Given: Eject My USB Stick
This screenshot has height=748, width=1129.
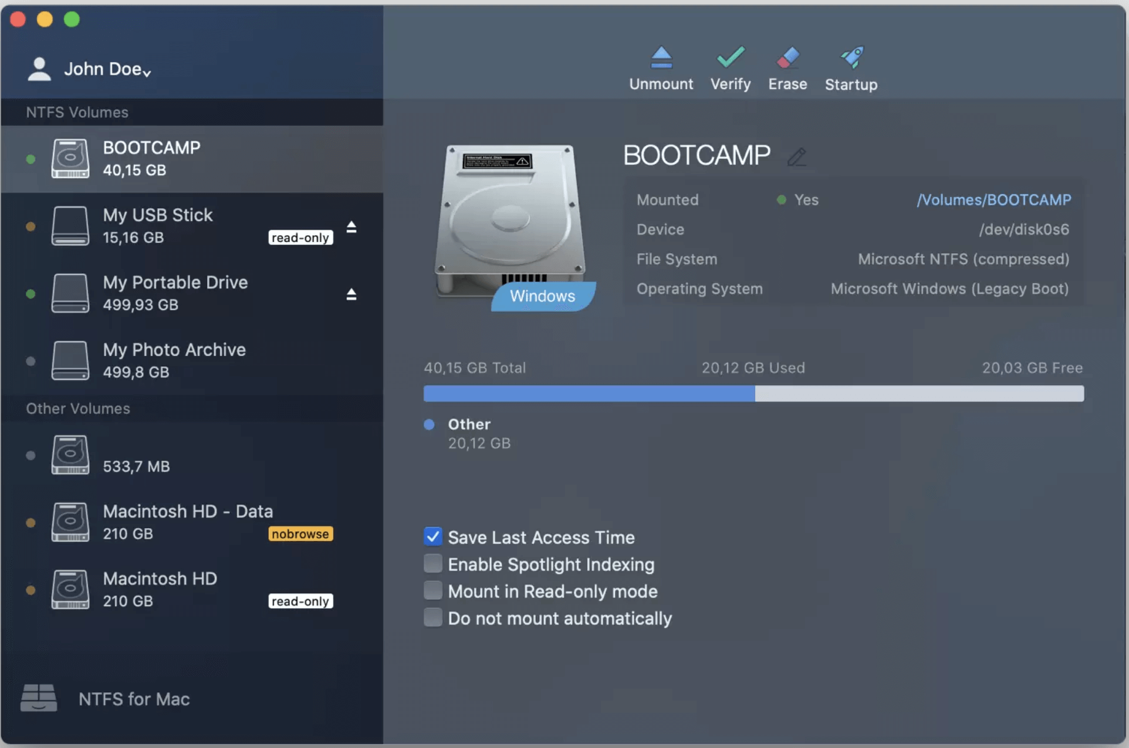Looking at the screenshot, I should point(351,227).
